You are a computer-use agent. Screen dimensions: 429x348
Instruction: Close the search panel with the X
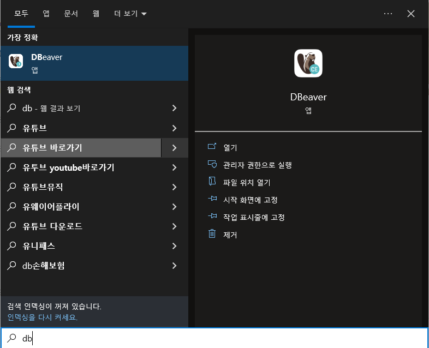tap(411, 14)
